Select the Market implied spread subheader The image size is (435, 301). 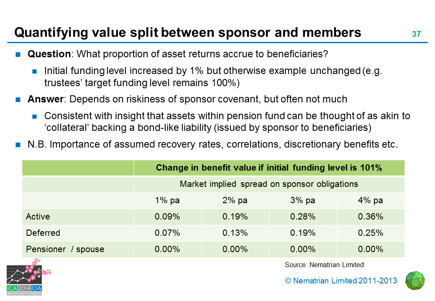[269, 184]
